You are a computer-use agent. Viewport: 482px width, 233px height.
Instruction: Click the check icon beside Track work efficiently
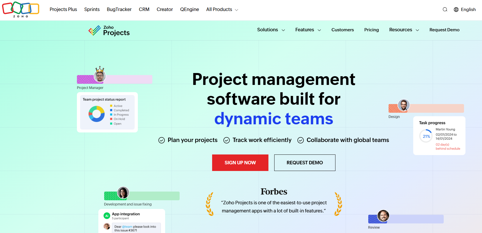coord(227,140)
